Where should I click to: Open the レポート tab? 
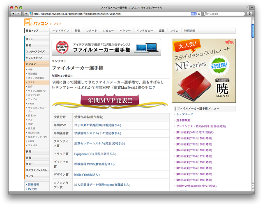(92, 31)
